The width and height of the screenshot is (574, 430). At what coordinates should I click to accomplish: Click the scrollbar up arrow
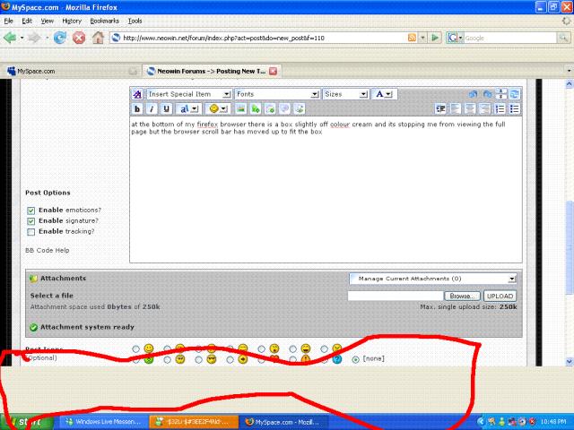point(569,83)
